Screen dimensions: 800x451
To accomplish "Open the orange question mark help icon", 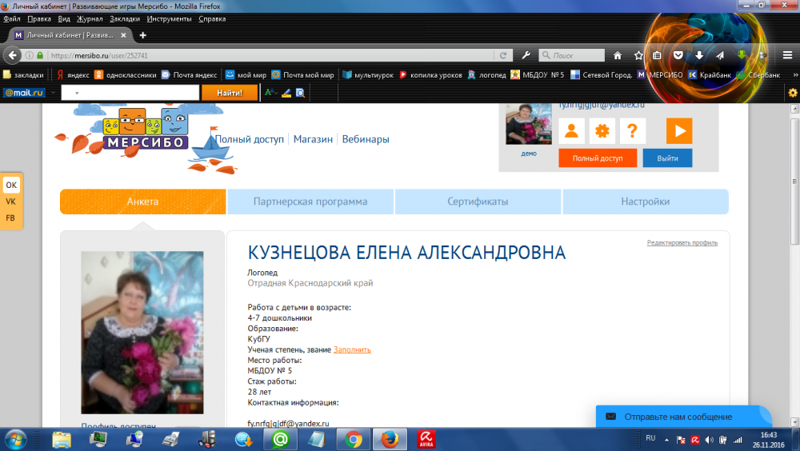I will point(633,131).
